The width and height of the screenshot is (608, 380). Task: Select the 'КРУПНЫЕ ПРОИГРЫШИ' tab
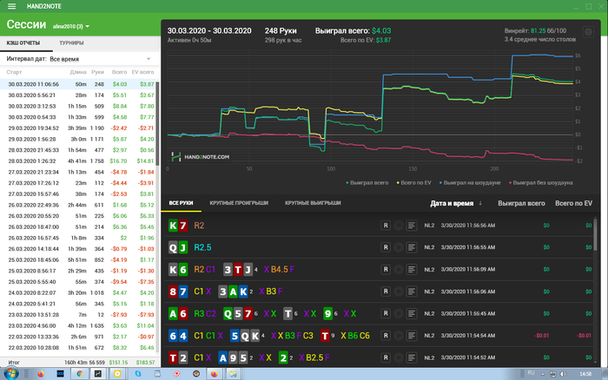click(239, 203)
